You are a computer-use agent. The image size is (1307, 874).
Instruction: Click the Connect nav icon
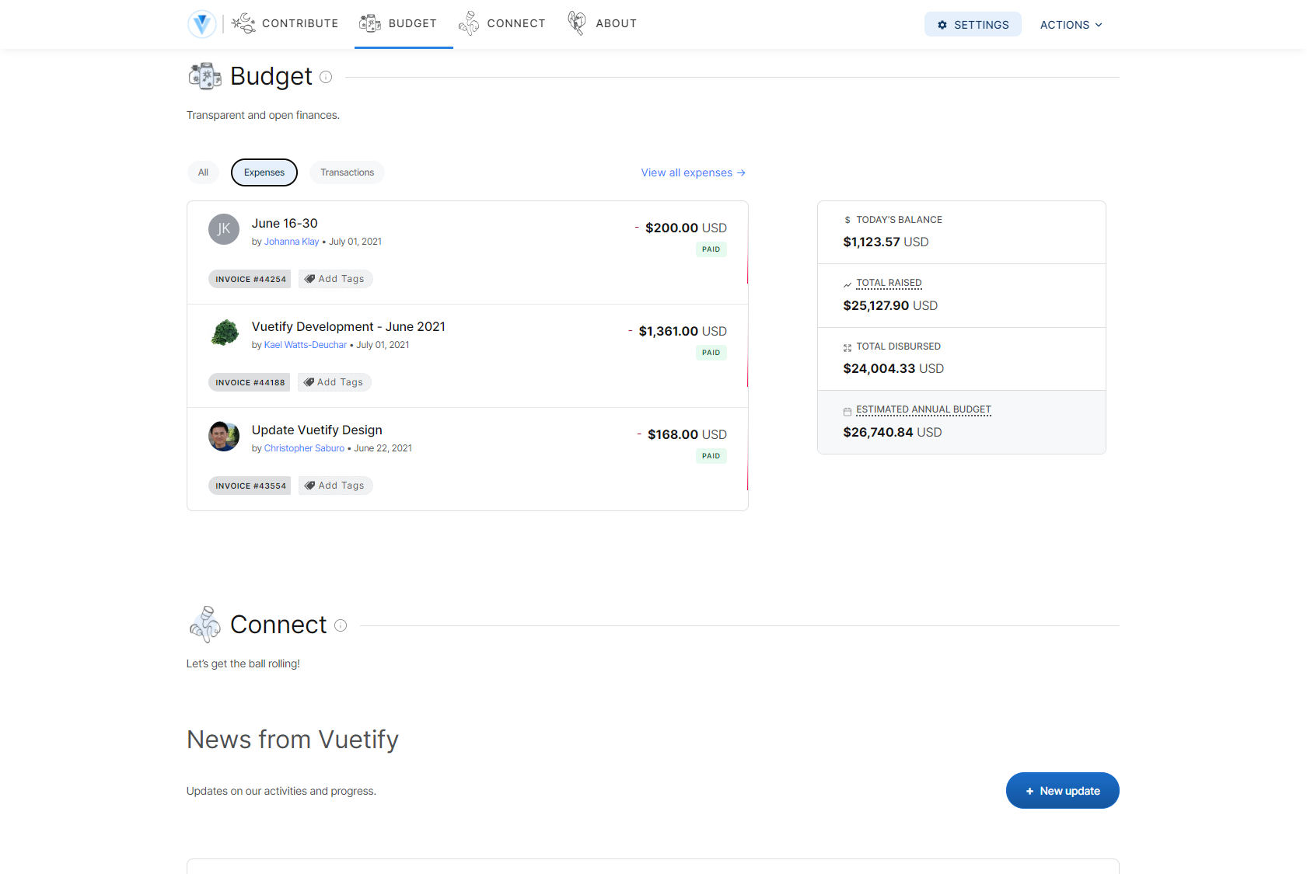click(469, 23)
